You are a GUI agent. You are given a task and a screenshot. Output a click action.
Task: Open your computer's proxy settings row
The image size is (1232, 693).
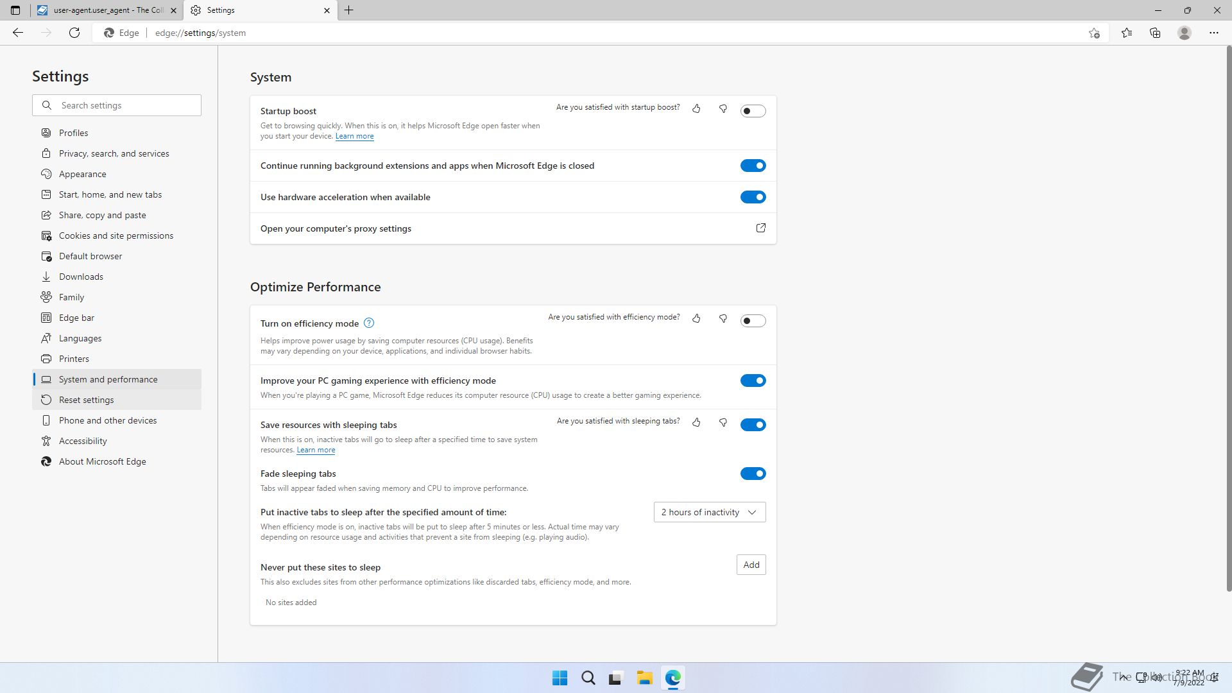tap(513, 228)
